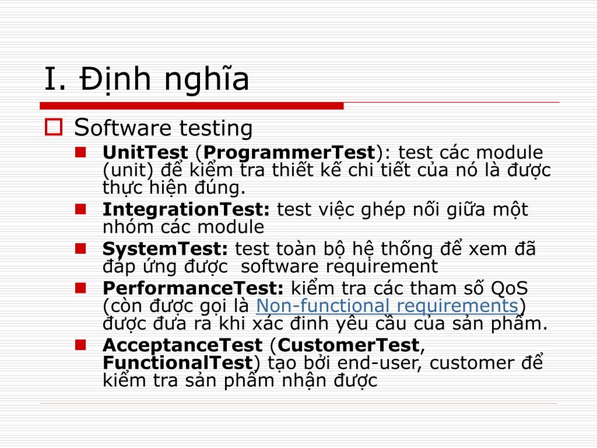The height and width of the screenshot is (448, 597).
Task: Click the text "software requirement"
Action: [339, 266]
